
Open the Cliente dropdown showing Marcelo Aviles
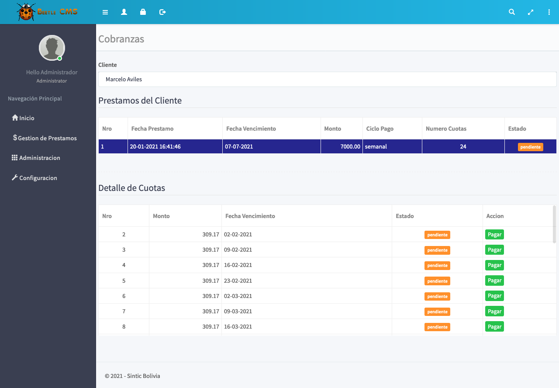[327, 80]
